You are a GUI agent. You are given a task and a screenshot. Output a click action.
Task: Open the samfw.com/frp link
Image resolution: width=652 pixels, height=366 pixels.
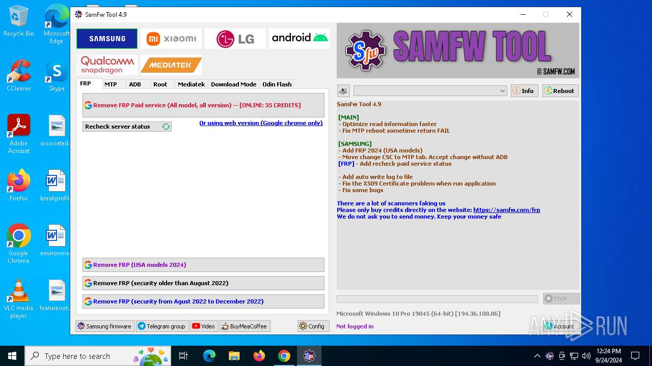pyautogui.click(x=506, y=210)
